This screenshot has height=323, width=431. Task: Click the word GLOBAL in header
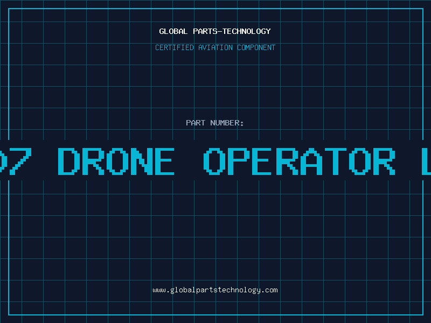point(173,31)
